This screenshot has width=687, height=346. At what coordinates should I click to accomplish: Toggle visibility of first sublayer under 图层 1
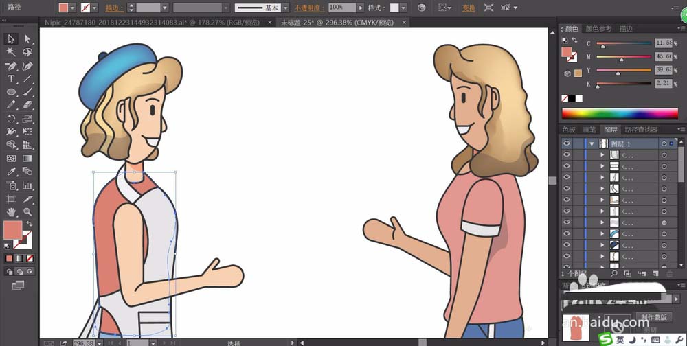pos(567,154)
